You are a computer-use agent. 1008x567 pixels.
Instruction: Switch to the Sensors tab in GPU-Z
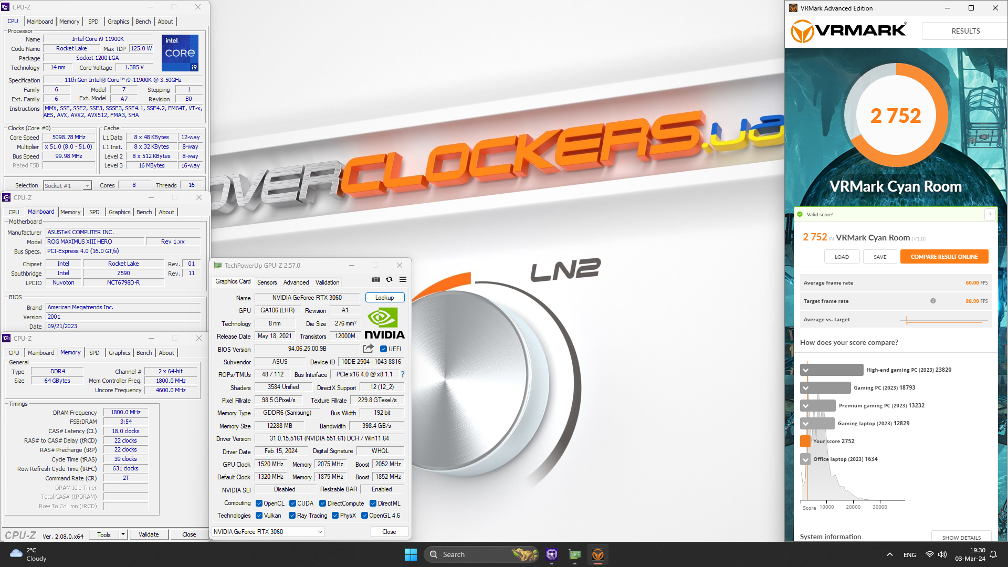click(x=267, y=282)
